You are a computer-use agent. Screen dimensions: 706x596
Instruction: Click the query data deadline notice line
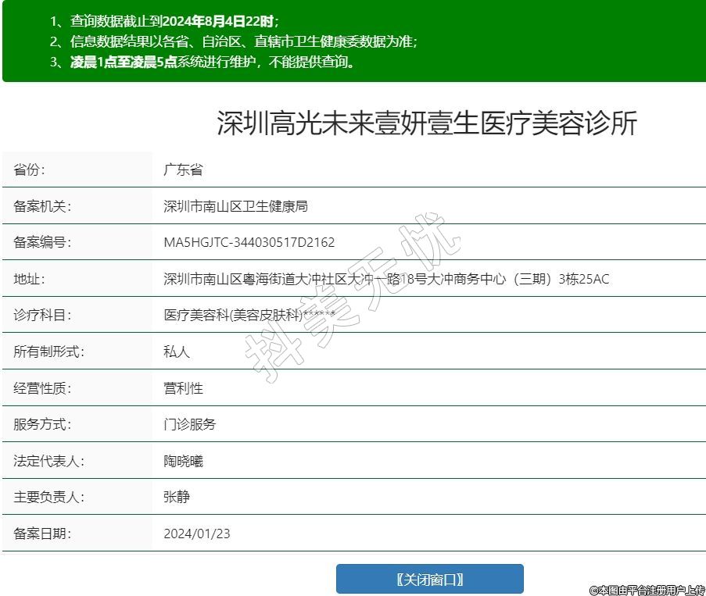point(164,21)
